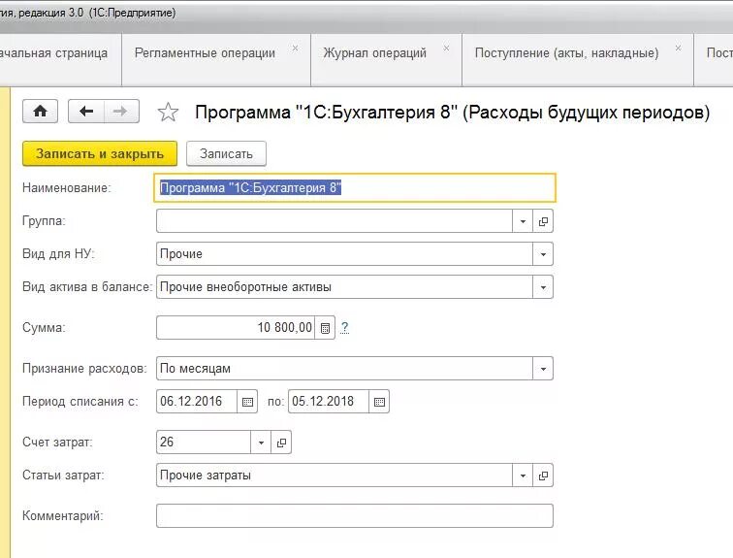Screen dimensions: 733x558
Task: Click the Записать button
Action: pos(226,154)
